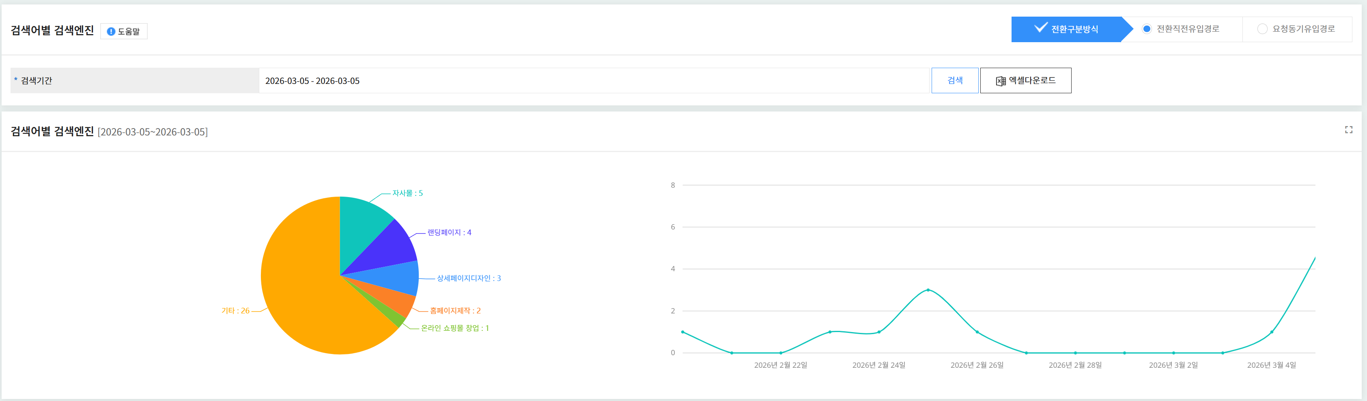Click the '기타 : 26' pie label

pos(235,311)
